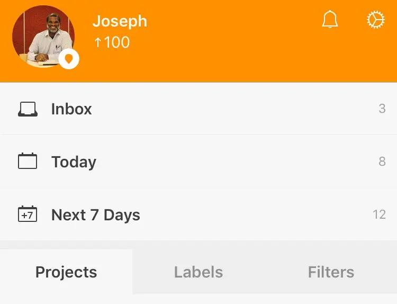Tap the karma up-arrow icon
This screenshot has height=304, width=397.
[97, 43]
